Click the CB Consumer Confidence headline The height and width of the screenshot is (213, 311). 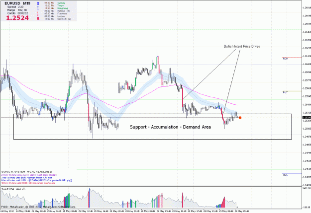pos(28,183)
